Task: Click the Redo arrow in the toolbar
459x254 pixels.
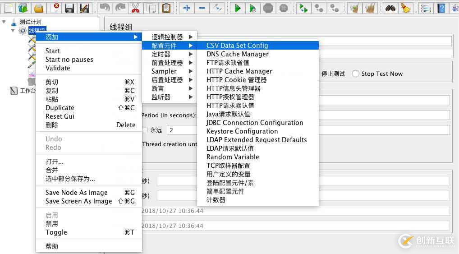Action: point(120,8)
